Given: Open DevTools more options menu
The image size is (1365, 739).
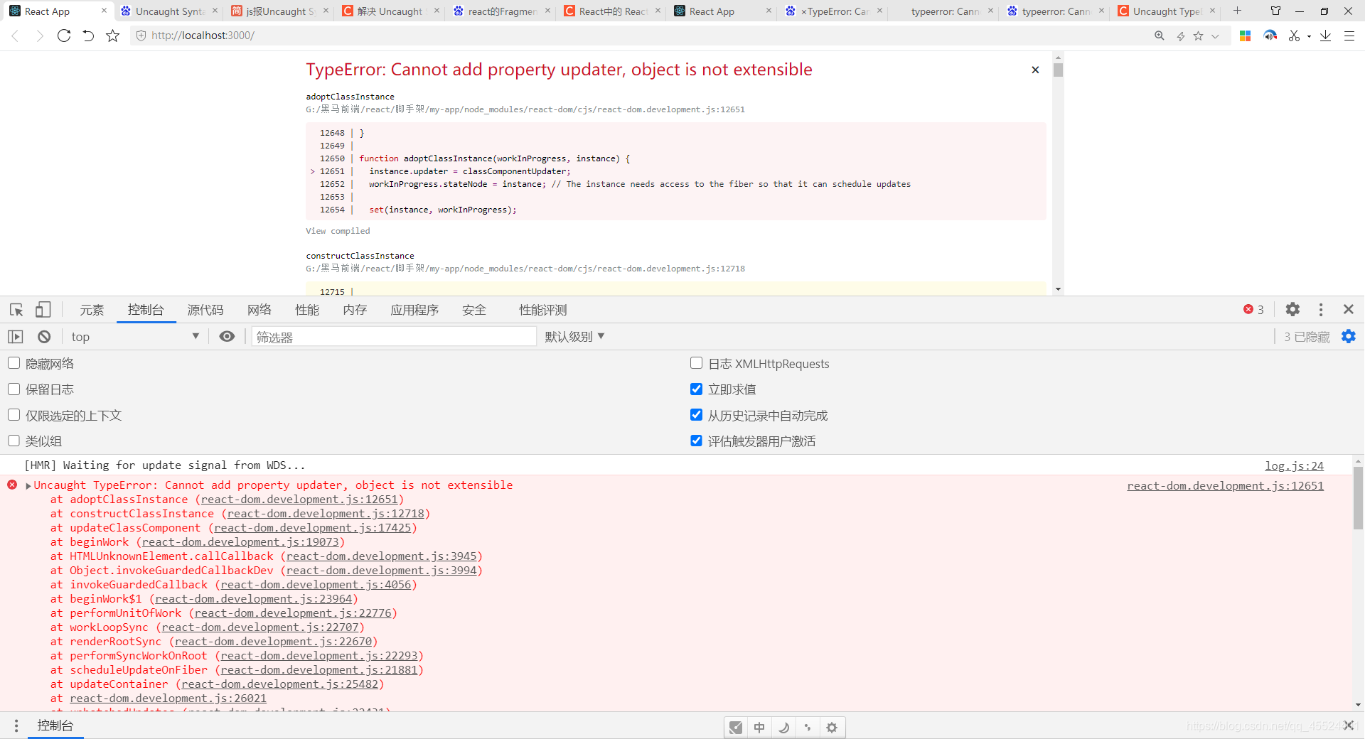Looking at the screenshot, I should point(1320,309).
